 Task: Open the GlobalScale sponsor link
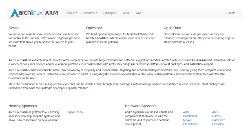(191, 124)
